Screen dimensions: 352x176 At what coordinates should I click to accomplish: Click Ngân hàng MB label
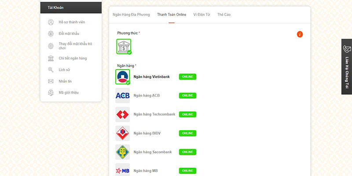(146, 171)
